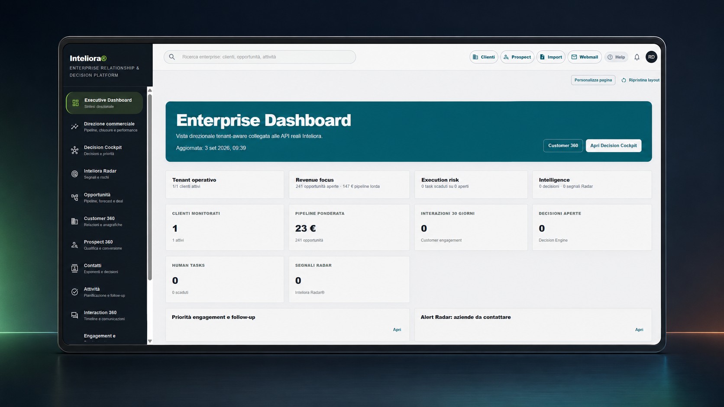Screen dimensions: 724x407
Task: Open Decision Cockpit from the sidebar
Action: 104,150
